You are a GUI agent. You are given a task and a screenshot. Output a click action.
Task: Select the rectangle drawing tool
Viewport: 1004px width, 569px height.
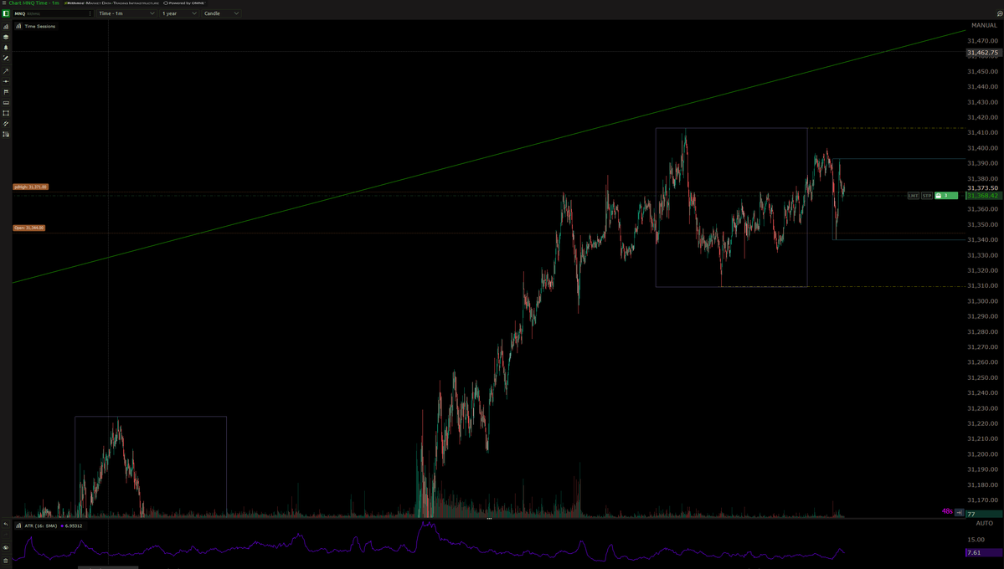pos(6,113)
